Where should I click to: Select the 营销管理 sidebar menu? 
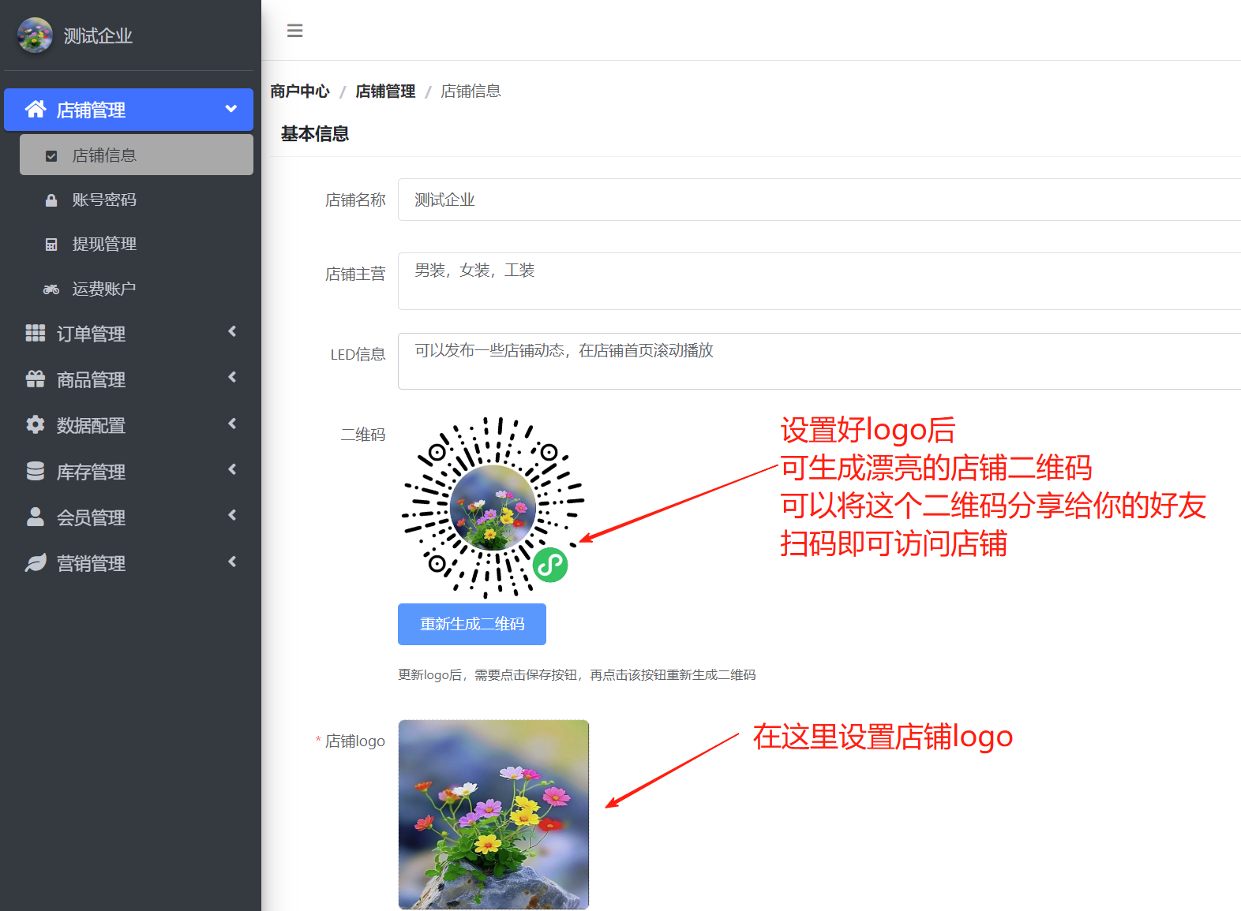click(129, 563)
